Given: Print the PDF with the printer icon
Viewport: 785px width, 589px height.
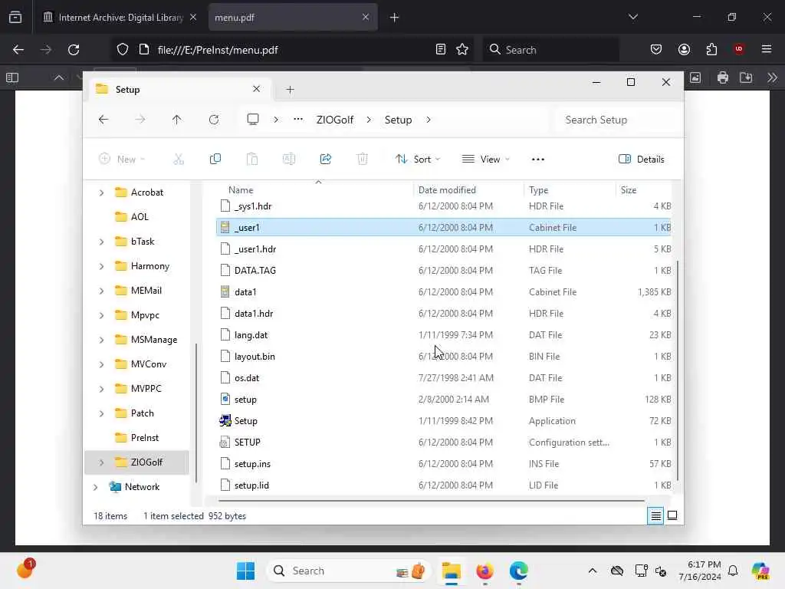Looking at the screenshot, I should pyautogui.click(x=722, y=77).
